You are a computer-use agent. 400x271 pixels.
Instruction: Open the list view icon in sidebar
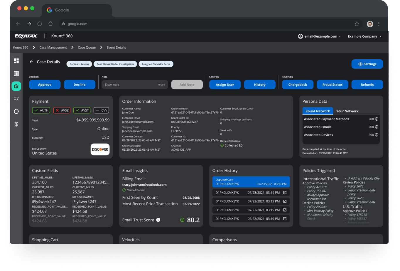(x=16, y=73)
